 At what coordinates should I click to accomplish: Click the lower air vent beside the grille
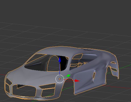click(48, 93)
